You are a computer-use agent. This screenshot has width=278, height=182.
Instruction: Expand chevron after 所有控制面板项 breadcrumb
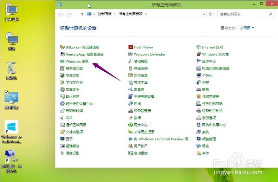coord(146,14)
